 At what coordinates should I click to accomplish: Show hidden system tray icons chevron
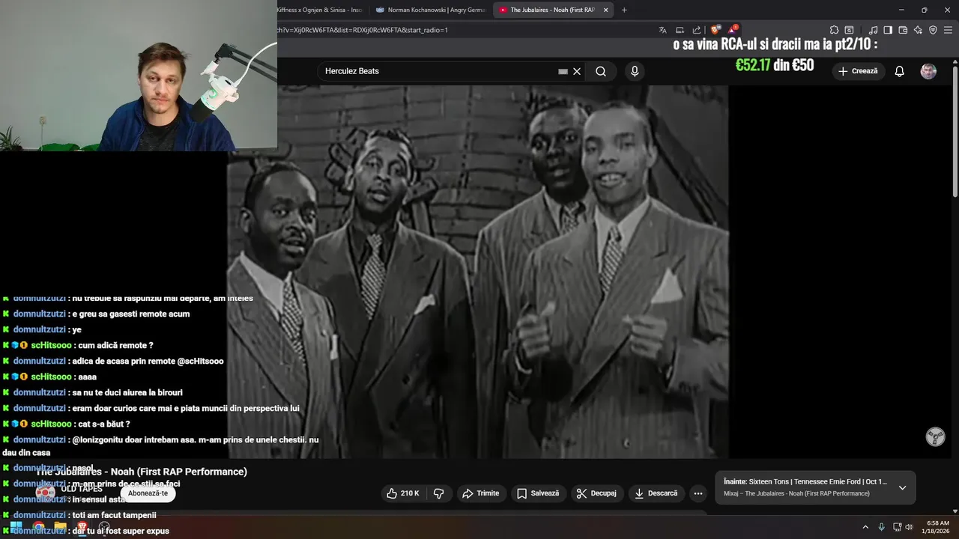tap(865, 527)
